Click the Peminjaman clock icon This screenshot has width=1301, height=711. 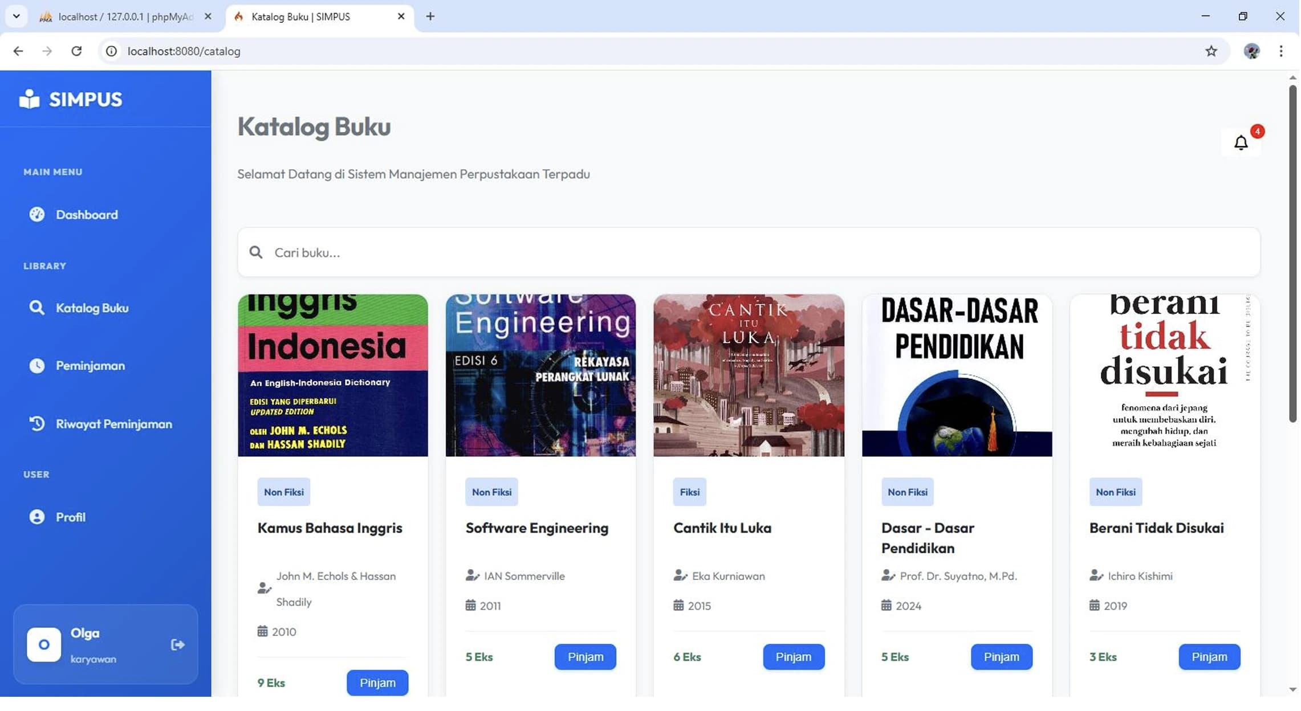[x=37, y=366]
